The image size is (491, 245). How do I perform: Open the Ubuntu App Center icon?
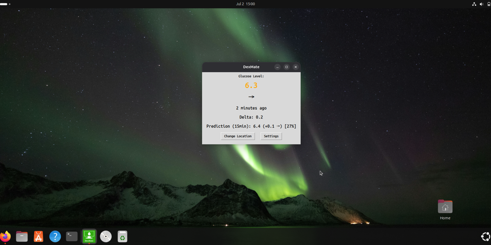[38, 236]
